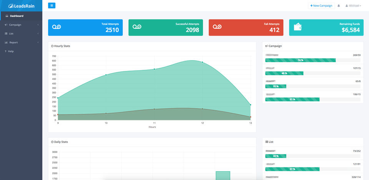Screen dimensions: 369x180
Task: Click the list count 328/114
Action: [x=356, y=177]
